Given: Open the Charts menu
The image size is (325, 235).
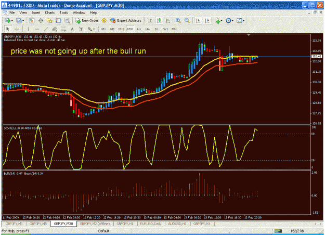Looking at the screenshot, I should pyautogui.click(x=50, y=12).
